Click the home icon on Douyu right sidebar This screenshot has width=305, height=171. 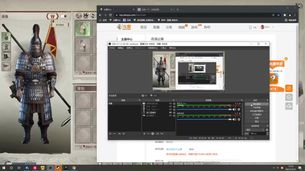[289, 97]
